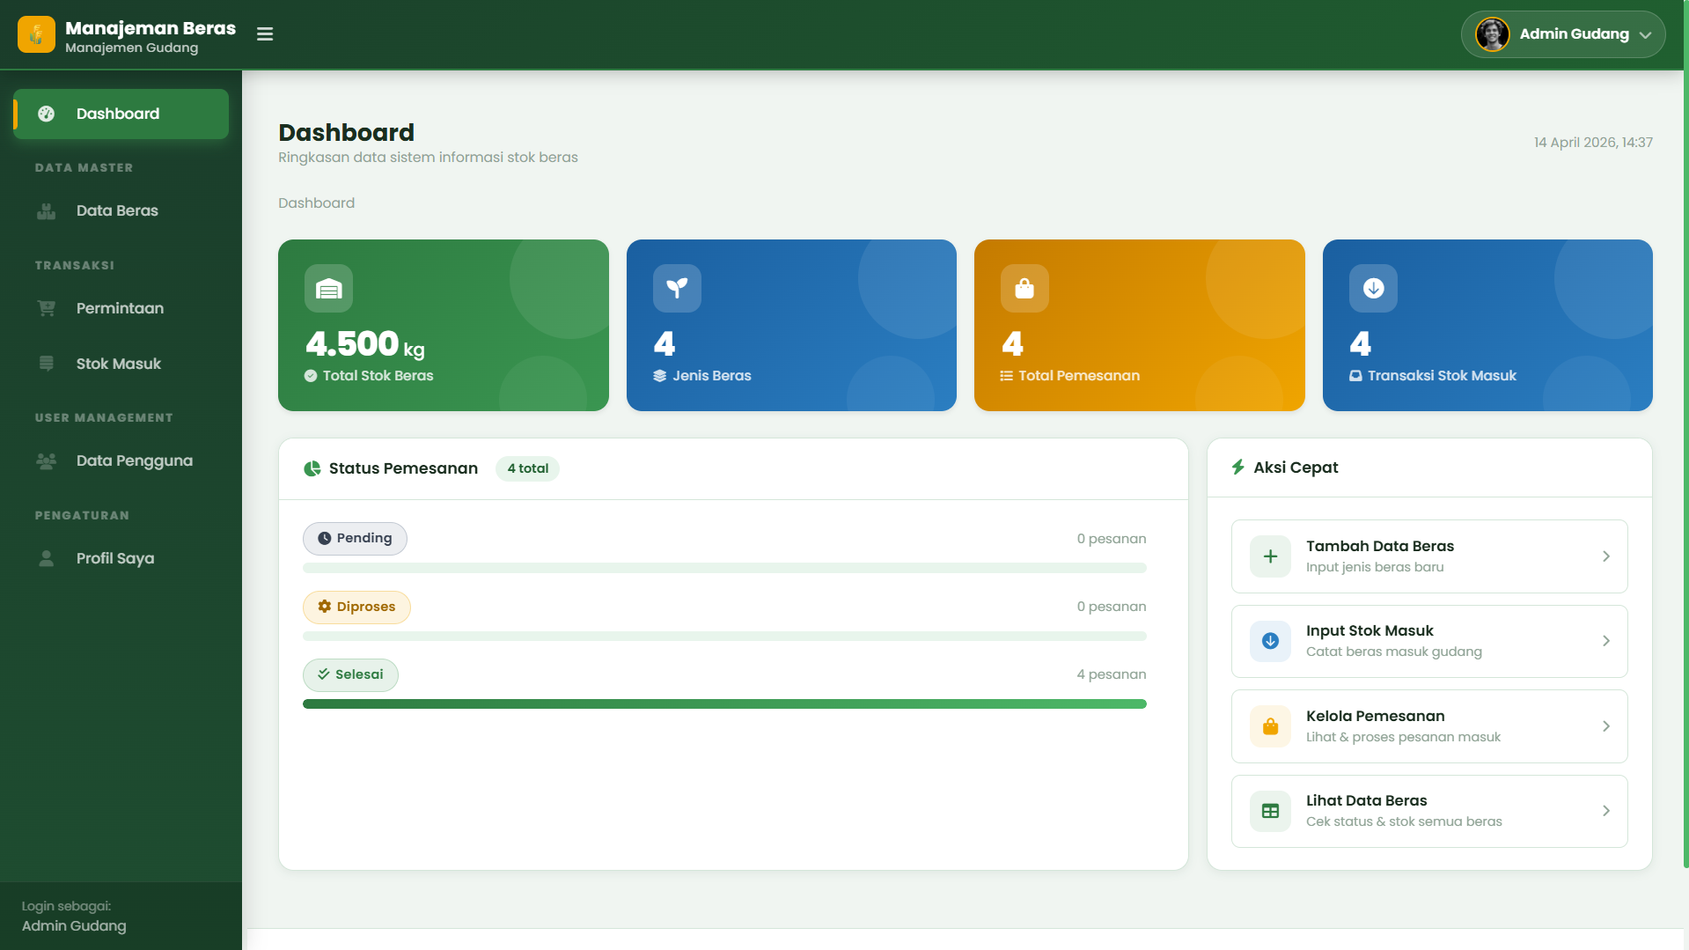The width and height of the screenshot is (1689, 950).
Task: Open the Admin Gudang user dropdown
Action: point(1562,34)
